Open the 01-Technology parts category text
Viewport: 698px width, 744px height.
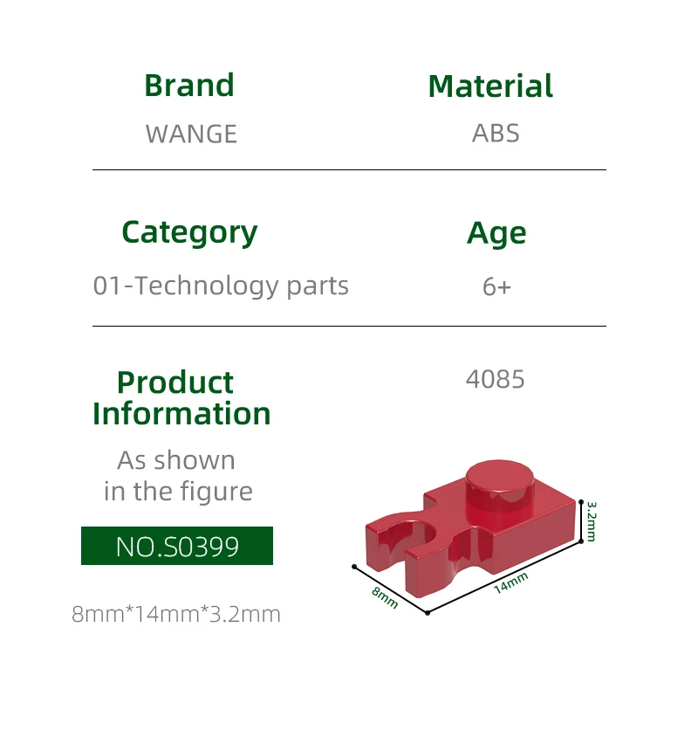coord(221,286)
